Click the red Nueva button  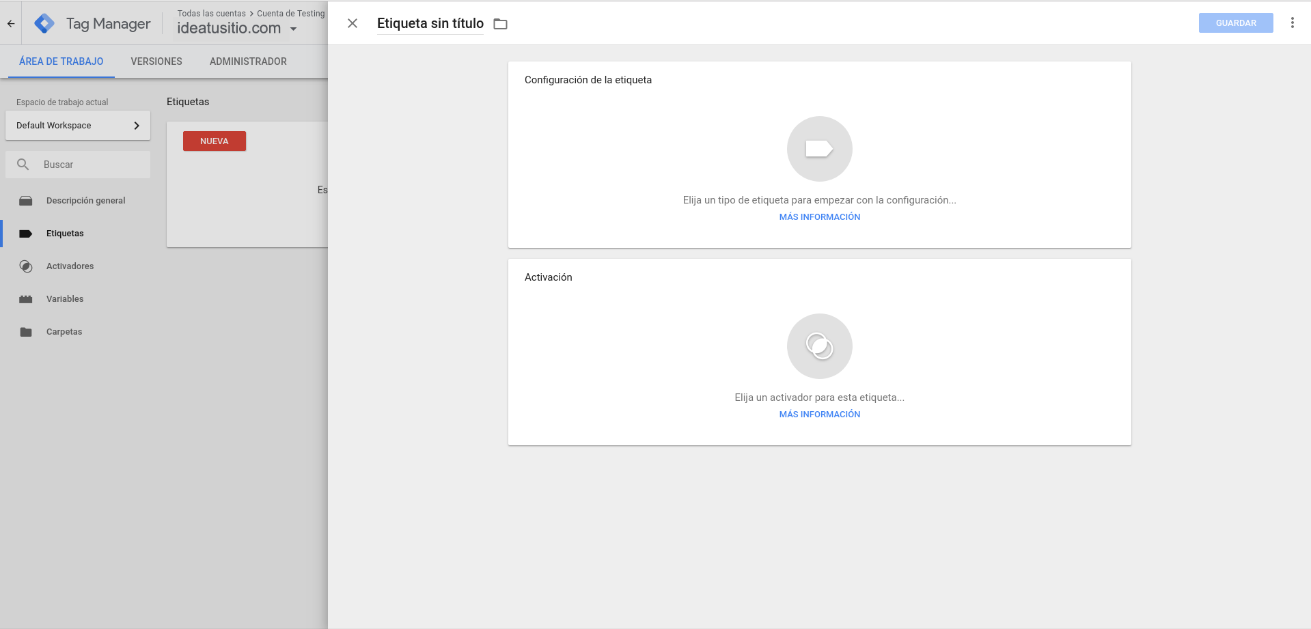[215, 141]
